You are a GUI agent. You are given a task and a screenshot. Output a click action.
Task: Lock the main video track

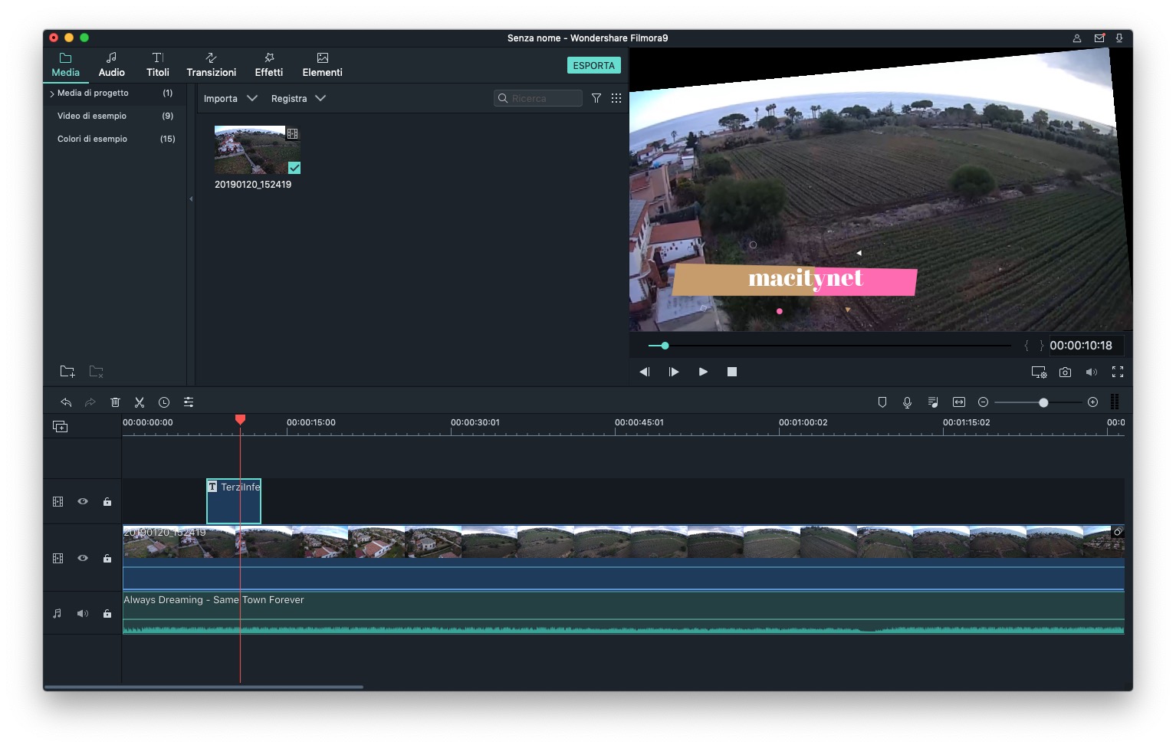pos(107,559)
